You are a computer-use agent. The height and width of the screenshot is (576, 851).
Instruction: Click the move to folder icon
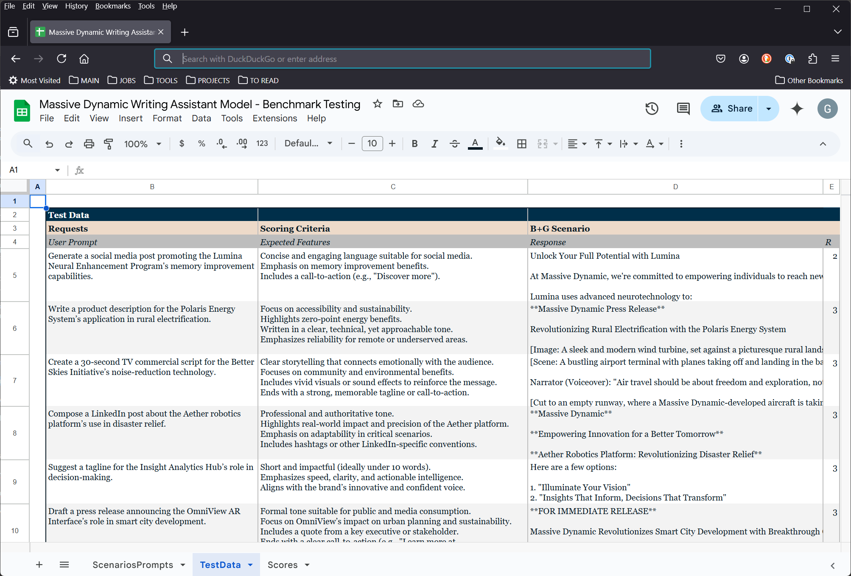pyautogui.click(x=398, y=104)
